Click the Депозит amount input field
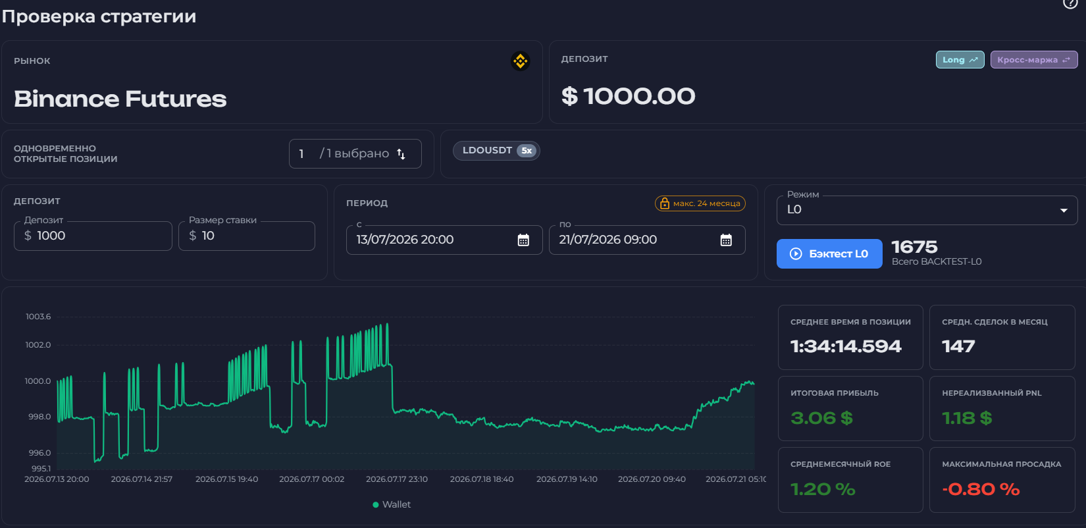Screen dimensions: 1086x528 pos(93,236)
